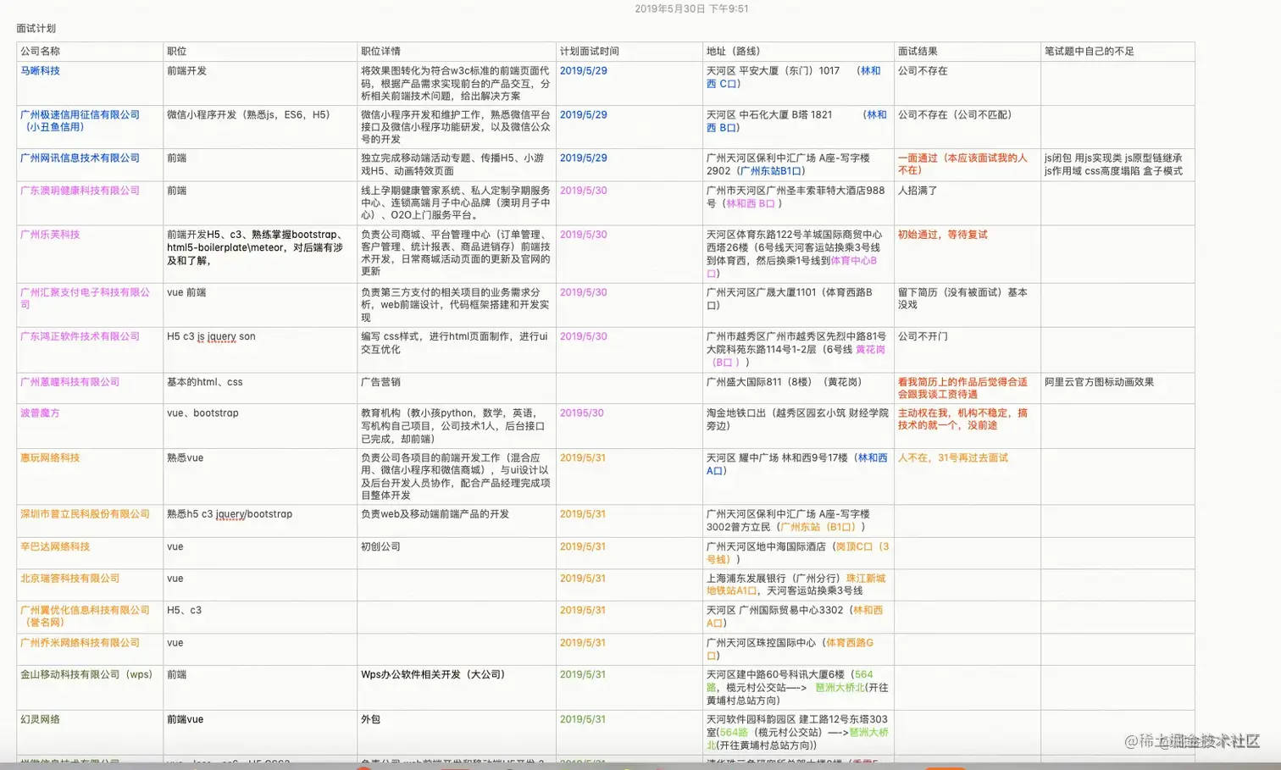Click the 2019/5/31 date in the 幻灵网络 row
This screenshot has height=770, width=1281.
582,720
